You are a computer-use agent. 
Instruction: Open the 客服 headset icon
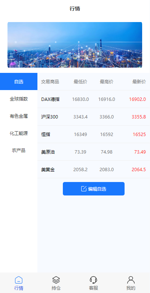point(94,280)
